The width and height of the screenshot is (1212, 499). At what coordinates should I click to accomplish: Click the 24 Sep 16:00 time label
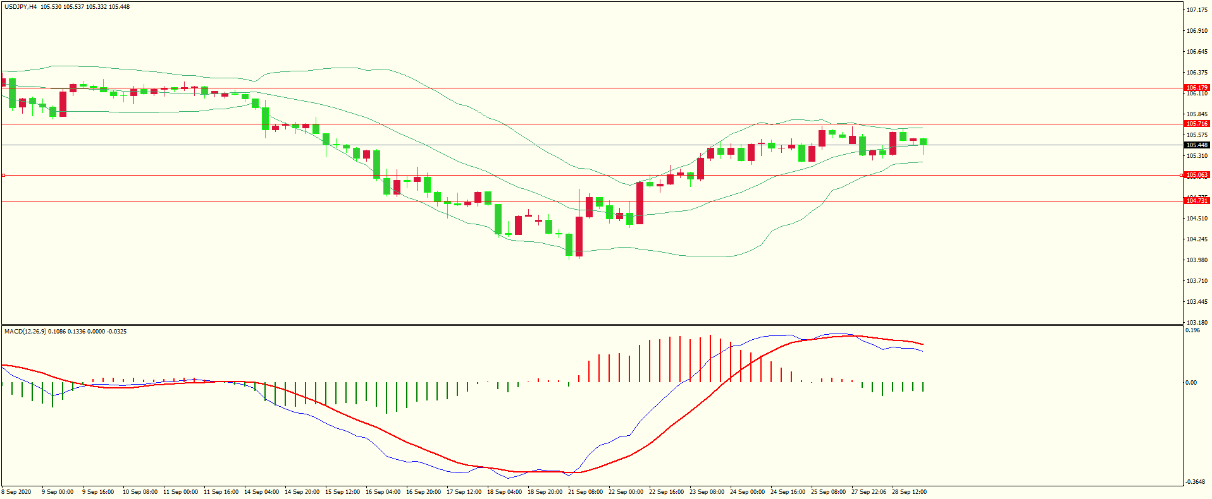[788, 492]
